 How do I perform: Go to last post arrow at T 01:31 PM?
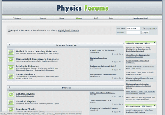pyautogui.click(x=122, y=62)
